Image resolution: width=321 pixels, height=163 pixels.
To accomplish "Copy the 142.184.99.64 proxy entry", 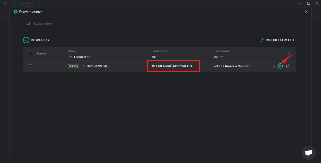I will point(272,66).
